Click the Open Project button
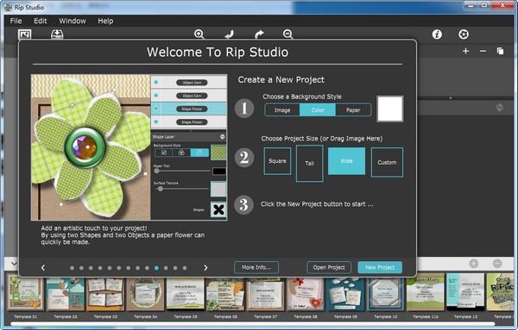Screen dimensions: 518x330 [329, 267]
